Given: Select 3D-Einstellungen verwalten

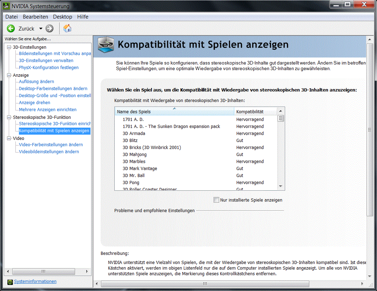Looking at the screenshot, I should 46,61.
